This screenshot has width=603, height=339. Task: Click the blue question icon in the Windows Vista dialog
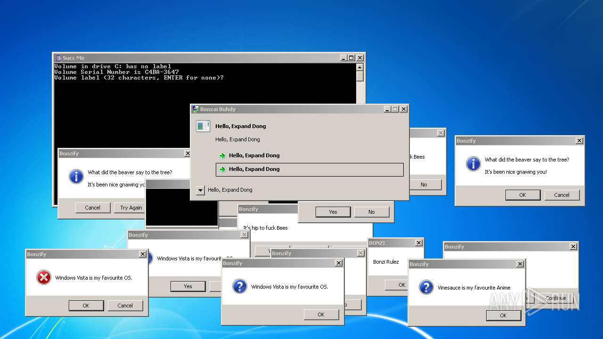tap(240, 287)
